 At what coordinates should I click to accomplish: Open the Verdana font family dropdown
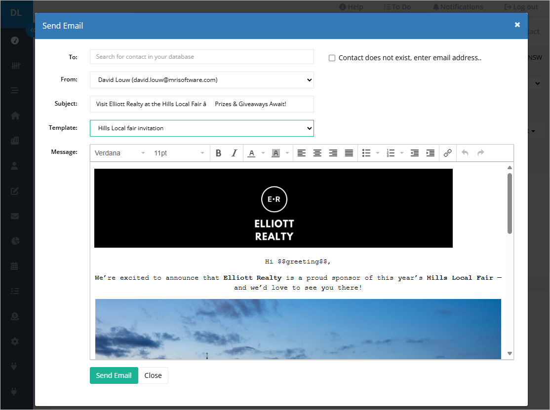tap(119, 153)
